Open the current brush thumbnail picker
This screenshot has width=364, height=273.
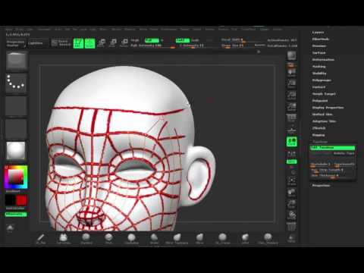[x=17, y=61]
